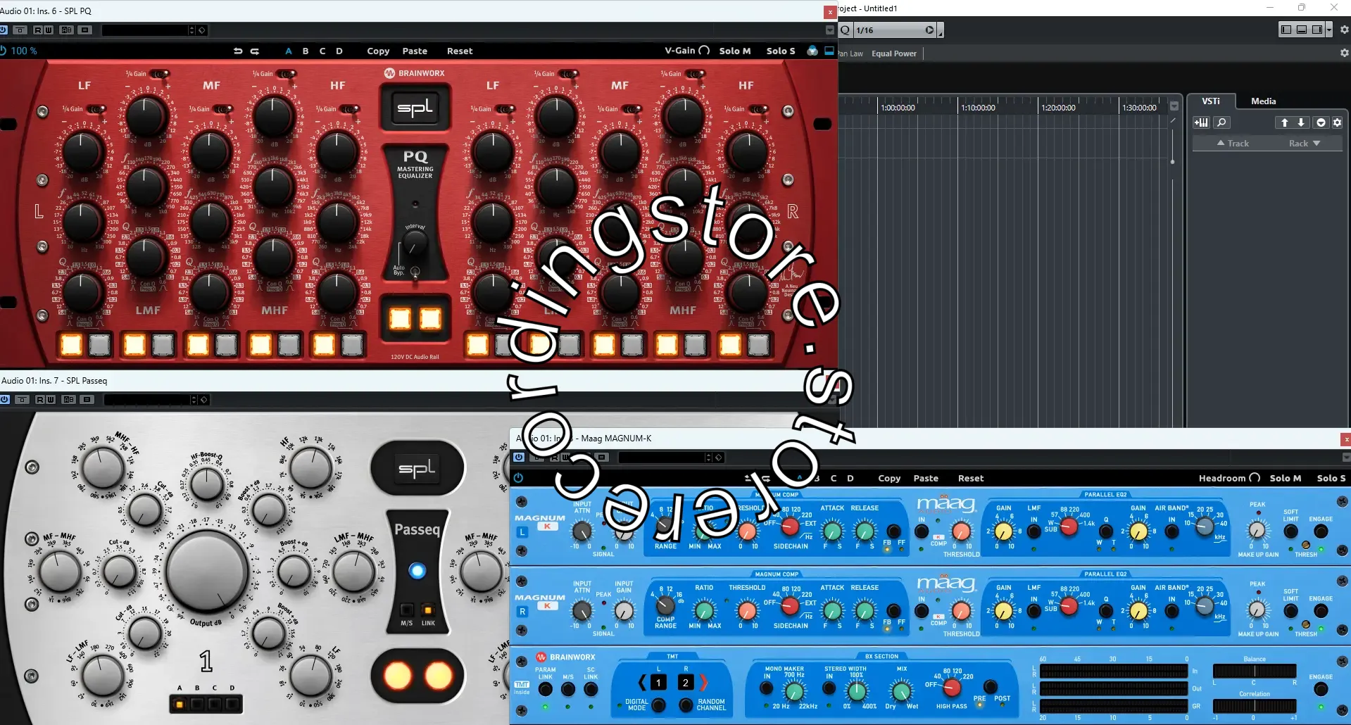The width and height of the screenshot is (1351, 725).
Task: Click the Find Instruments search icon
Action: (1221, 122)
